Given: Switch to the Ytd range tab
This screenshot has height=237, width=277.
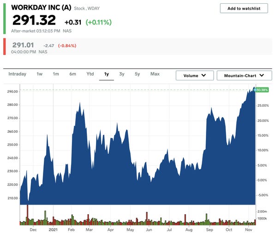Looking at the screenshot, I should point(90,74).
